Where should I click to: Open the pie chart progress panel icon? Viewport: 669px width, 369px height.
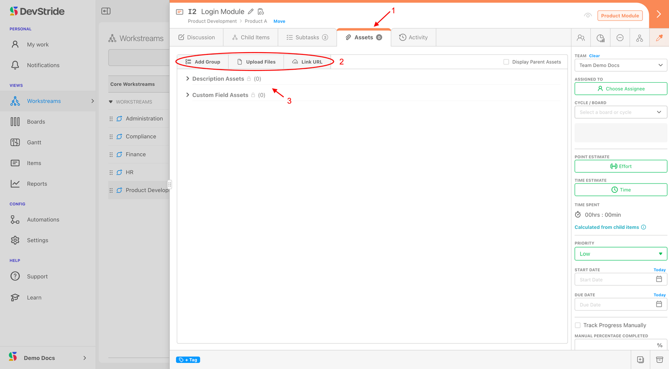[x=600, y=38]
